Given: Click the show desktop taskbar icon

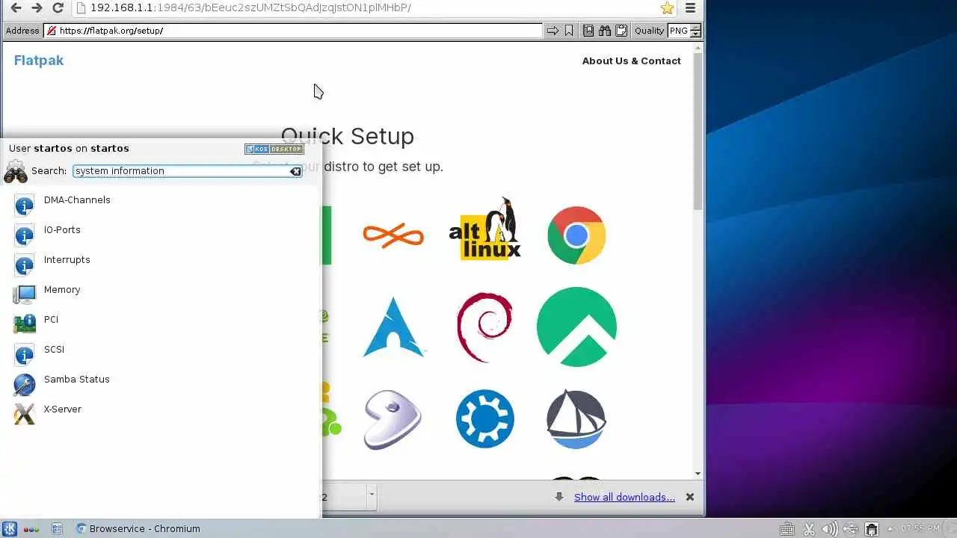Looking at the screenshot, I should pos(57,528).
